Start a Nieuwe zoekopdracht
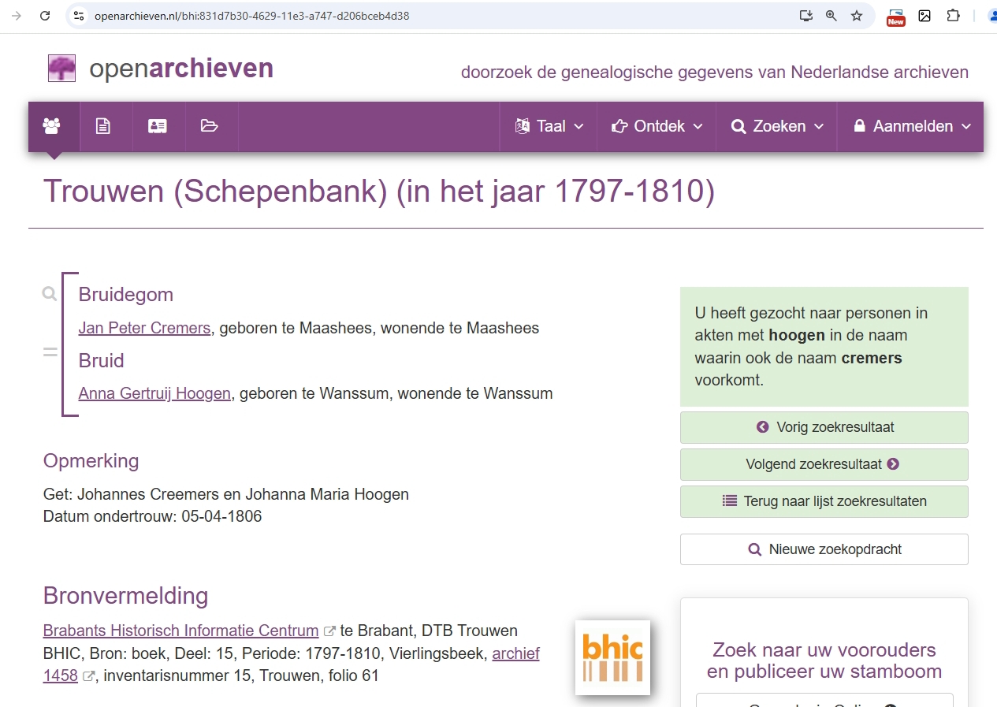This screenshot has width=997, height=707. click(824, 549)
